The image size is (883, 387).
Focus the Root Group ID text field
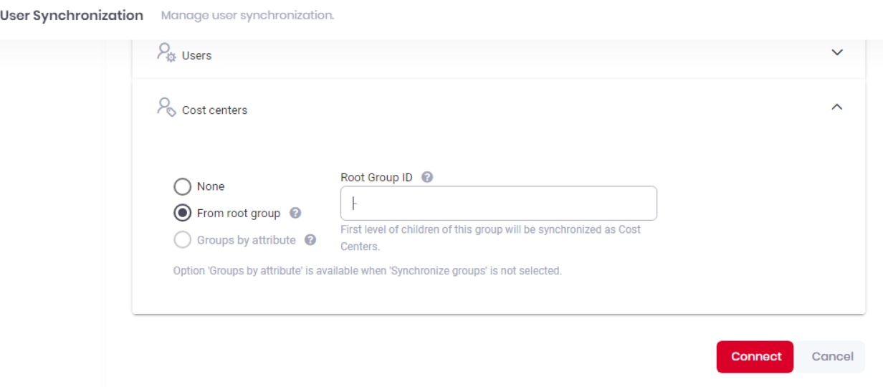click(x=499, y=204)
